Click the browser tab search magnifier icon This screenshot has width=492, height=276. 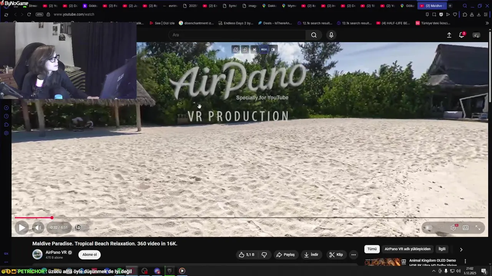click(x=465, y=6)
